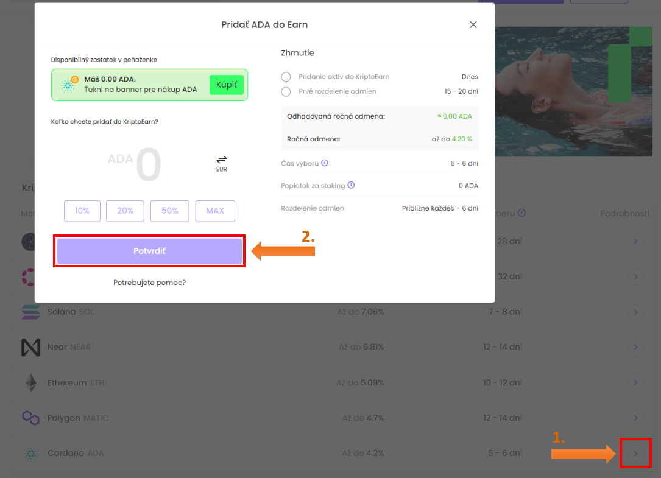
Task: Select the MAX amount button
Action: point(215,211)
